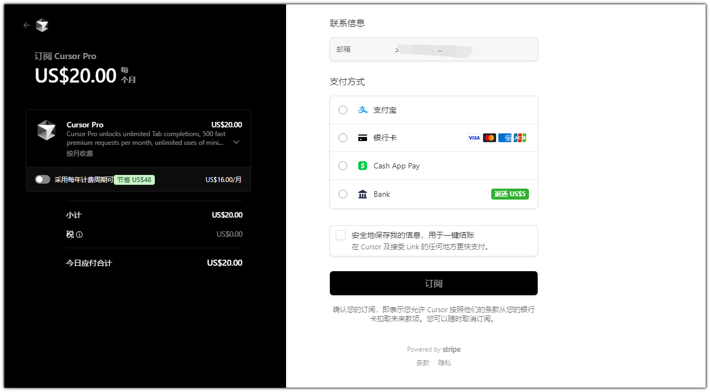Image resolution: width=710 pixels, height=392 pixels.
Task: Click the Cursor Pro product cube image
Action: (x=46, y=130)
